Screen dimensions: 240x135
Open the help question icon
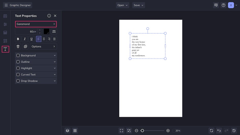223,5
